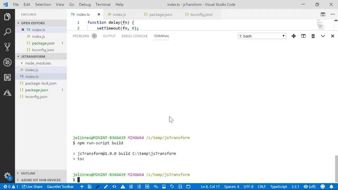Split the terminal pane

pyautogui.click(x=303, y=36)
